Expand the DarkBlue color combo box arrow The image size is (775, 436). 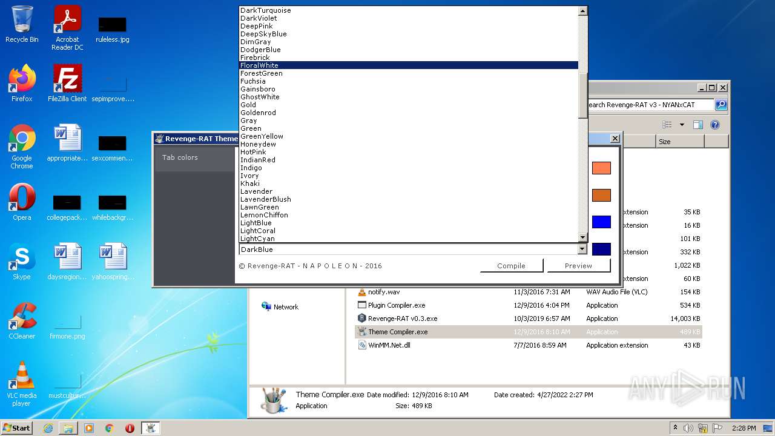tap(582, 249)
